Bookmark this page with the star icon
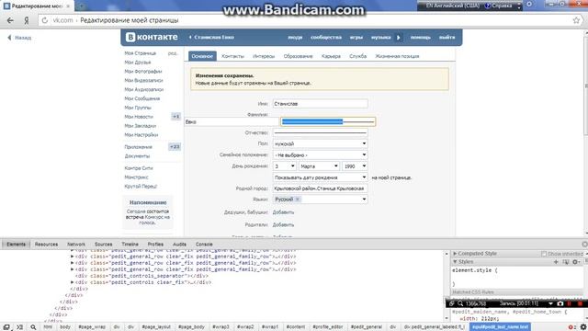Screen dimensions: 588x331 (576, 20)
